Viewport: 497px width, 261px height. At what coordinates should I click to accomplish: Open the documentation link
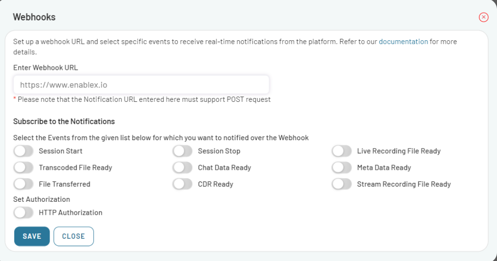403,42
